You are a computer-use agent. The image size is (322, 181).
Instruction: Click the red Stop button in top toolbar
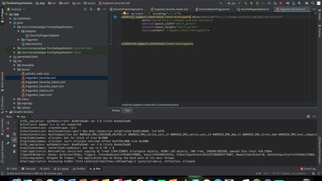pyautogui.click(x=281, y=4)
